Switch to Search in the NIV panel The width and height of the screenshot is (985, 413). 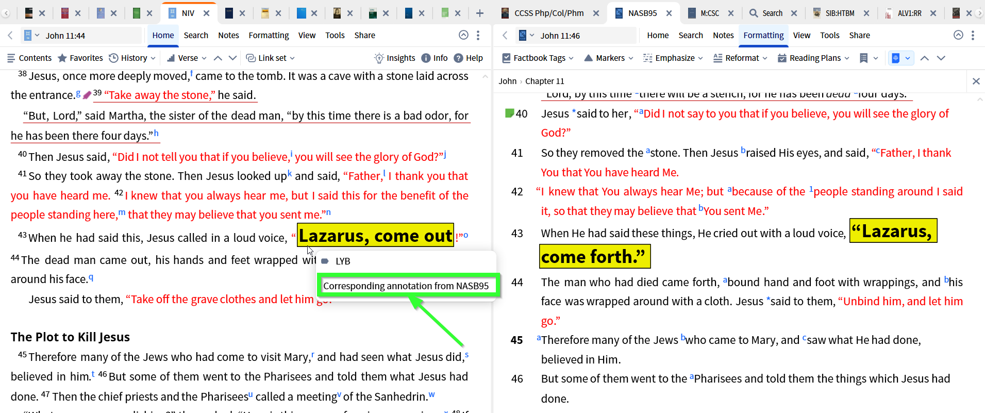[196, 35]
